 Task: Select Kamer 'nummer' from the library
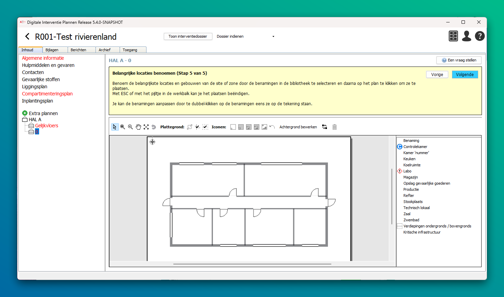[416, 153]
